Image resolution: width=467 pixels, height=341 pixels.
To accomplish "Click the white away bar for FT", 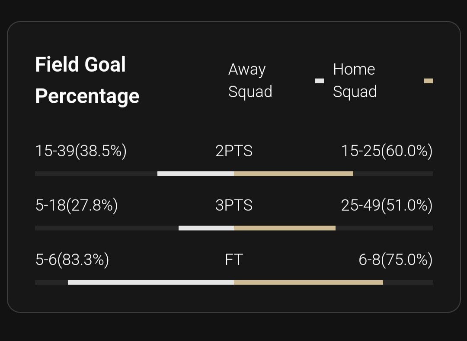I will 151,282.
